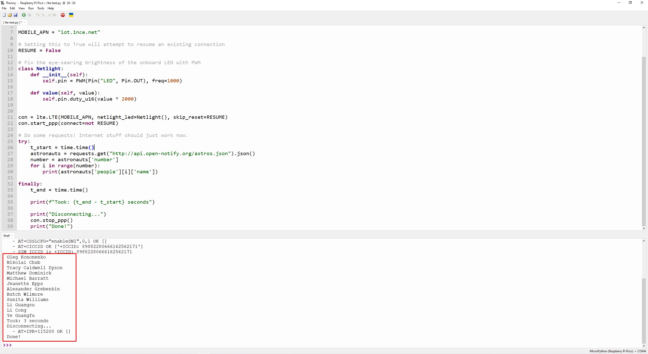Run current script with green play button

pos(24,15)
